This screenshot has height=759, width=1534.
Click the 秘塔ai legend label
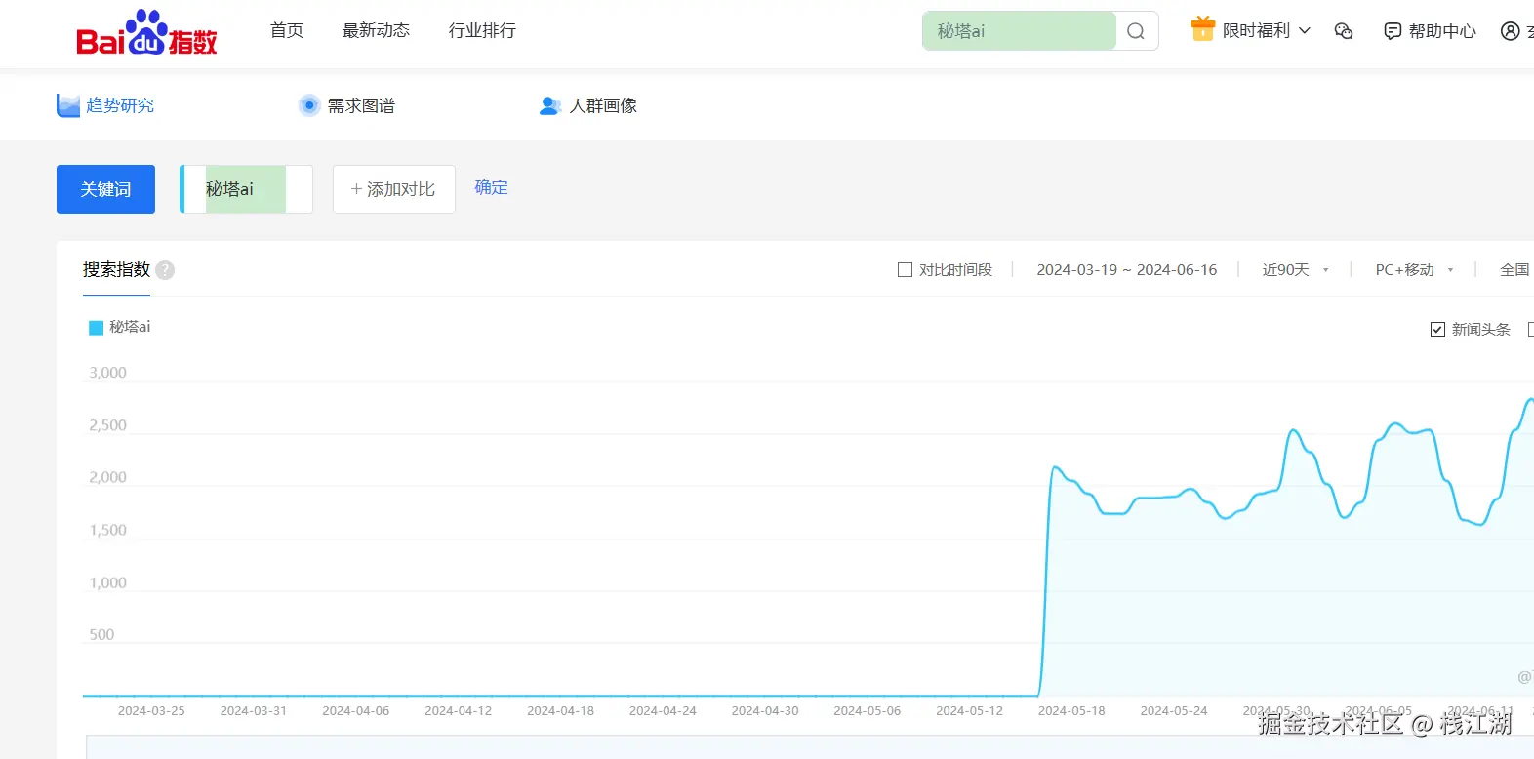[130, 327]
